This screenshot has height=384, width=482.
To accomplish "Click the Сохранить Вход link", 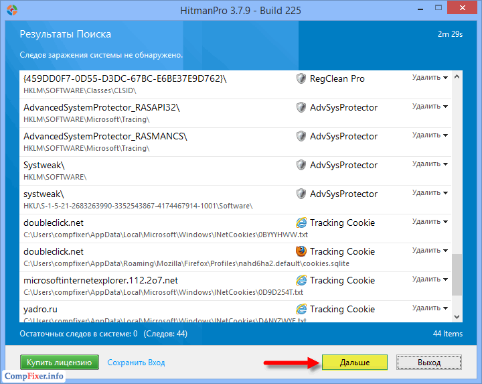I will (x=136, y=363).
